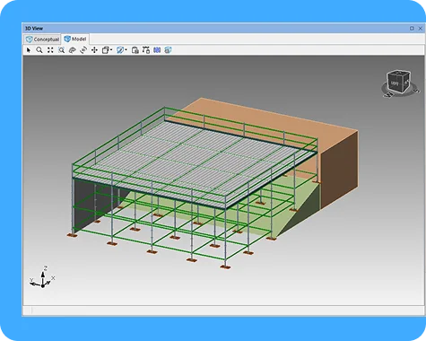The height and width of the screenshot is (341, 426).
Task: Activate the magnifier zoom tool
Action: pos(39,50)
